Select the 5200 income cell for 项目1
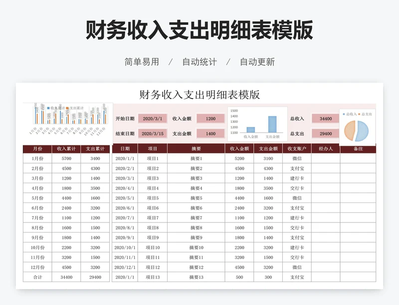The image size is (399, 305). [239, 158]
